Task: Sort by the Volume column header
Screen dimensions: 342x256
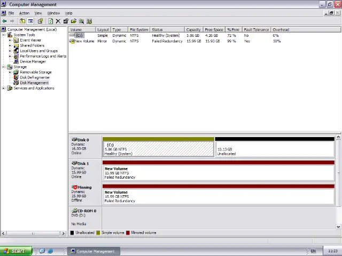Action: pyautogui.click(x=82, y=30)
